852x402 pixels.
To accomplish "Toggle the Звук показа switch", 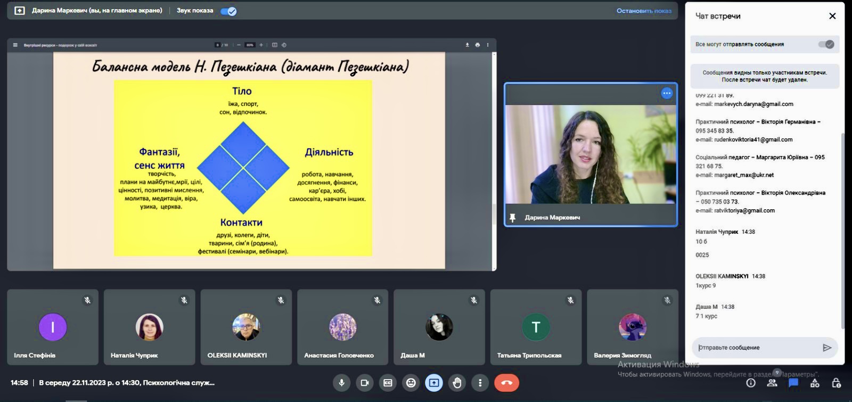I will point(229,11).
